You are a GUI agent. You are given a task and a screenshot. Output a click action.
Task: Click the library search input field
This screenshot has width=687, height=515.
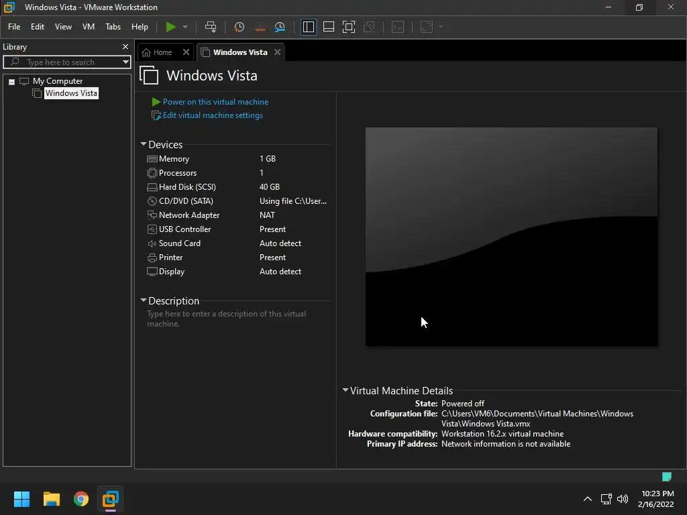[66, 62]
